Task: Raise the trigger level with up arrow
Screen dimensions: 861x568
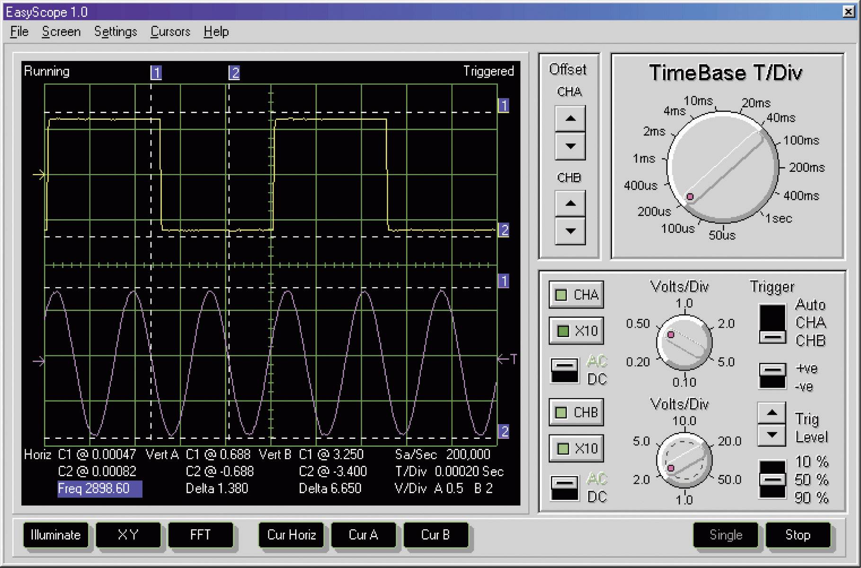Action: 772,412
